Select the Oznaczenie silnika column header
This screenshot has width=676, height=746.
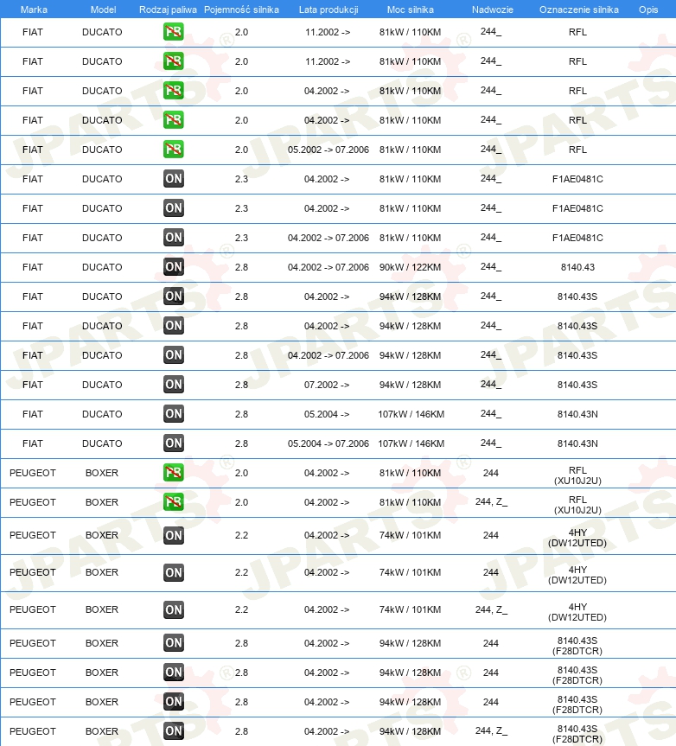click(x=579, y=10)
